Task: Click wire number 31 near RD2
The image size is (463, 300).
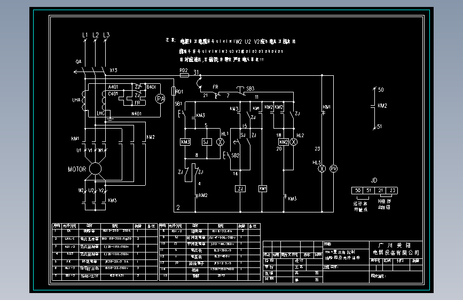Action: (x=197, y=73)
